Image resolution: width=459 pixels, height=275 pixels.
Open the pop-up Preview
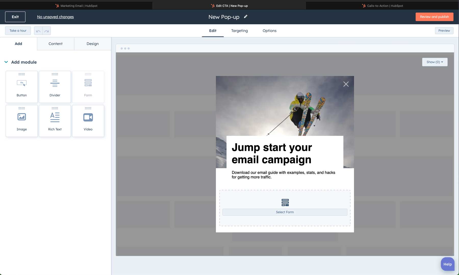pyautogui.click(x=444, y=30)
